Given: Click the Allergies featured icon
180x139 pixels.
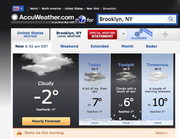Looking at the screenshot, I should point(139,33).
